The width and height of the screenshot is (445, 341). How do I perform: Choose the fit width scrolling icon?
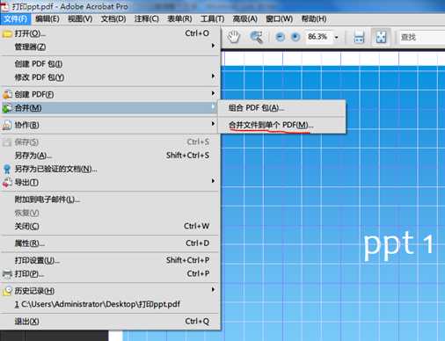tap(359, 38)
